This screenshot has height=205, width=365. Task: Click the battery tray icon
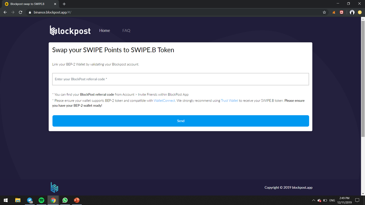pos(325,200)
